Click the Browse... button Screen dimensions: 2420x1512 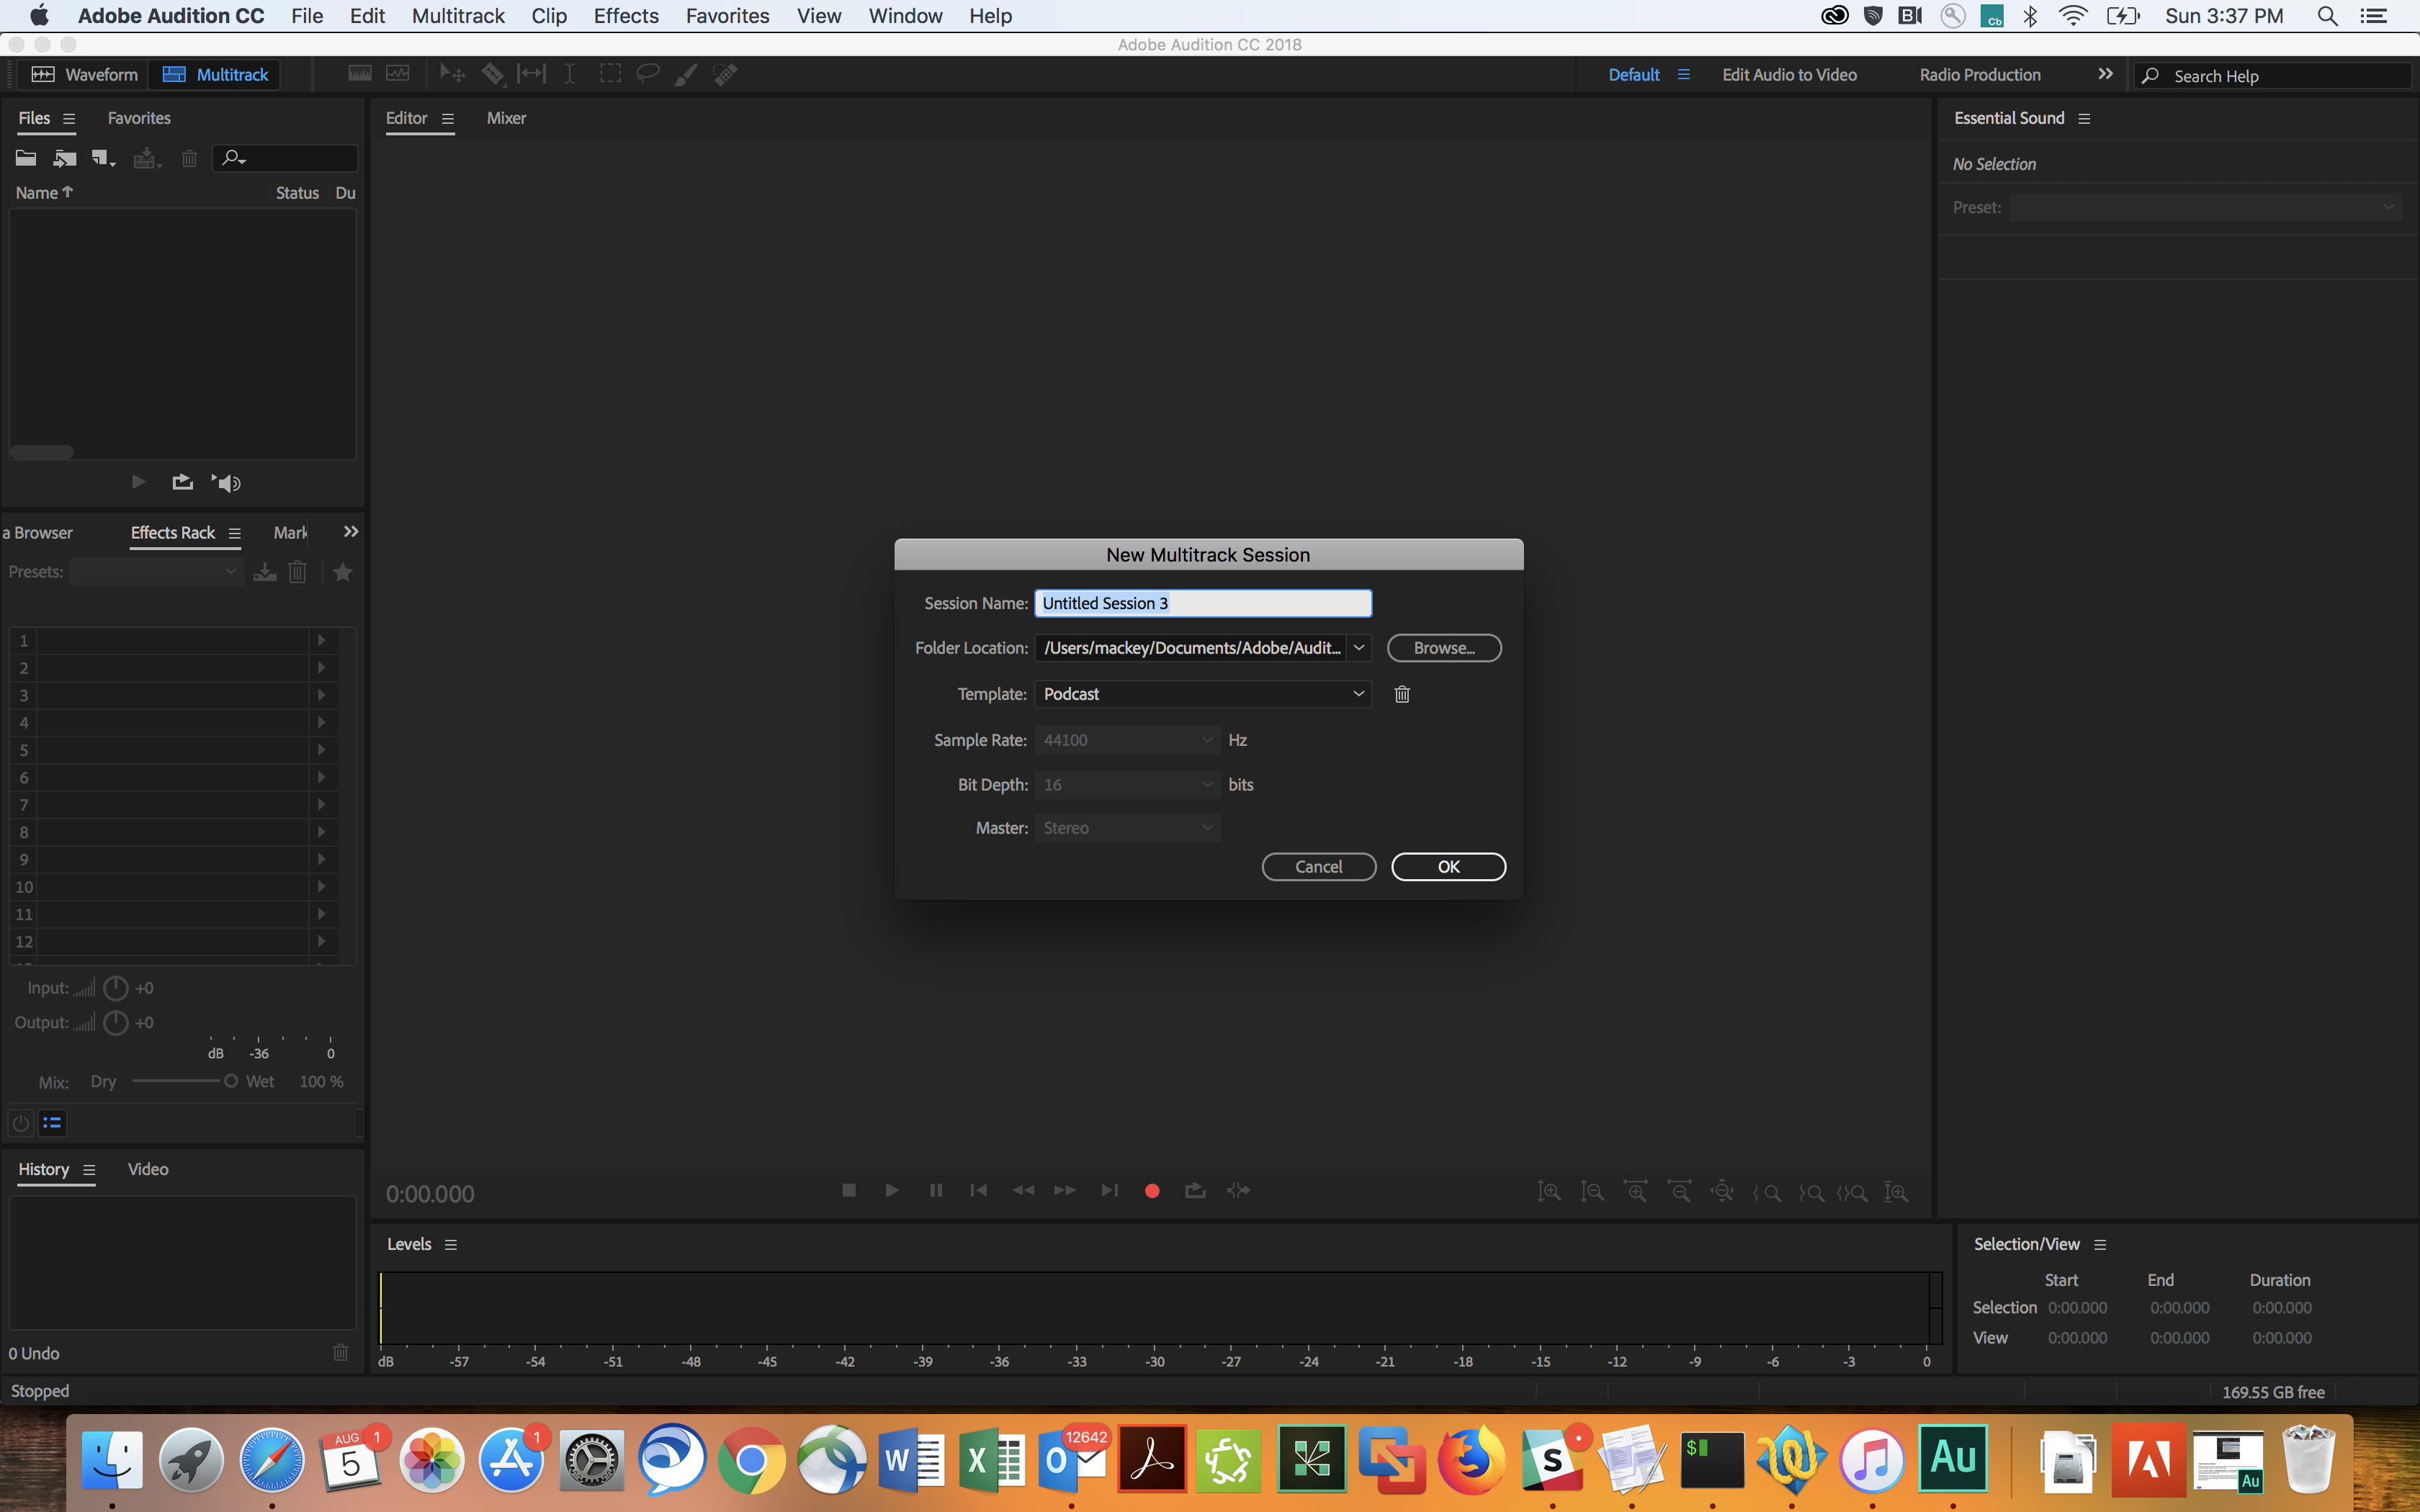click(x=1443, y=648)
